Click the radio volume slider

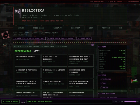131,102
